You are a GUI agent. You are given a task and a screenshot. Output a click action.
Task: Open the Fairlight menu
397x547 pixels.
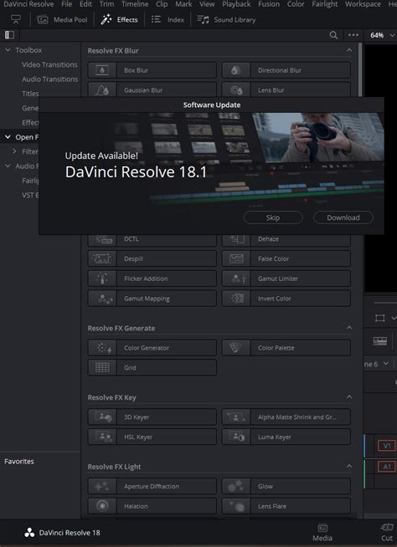325,4
